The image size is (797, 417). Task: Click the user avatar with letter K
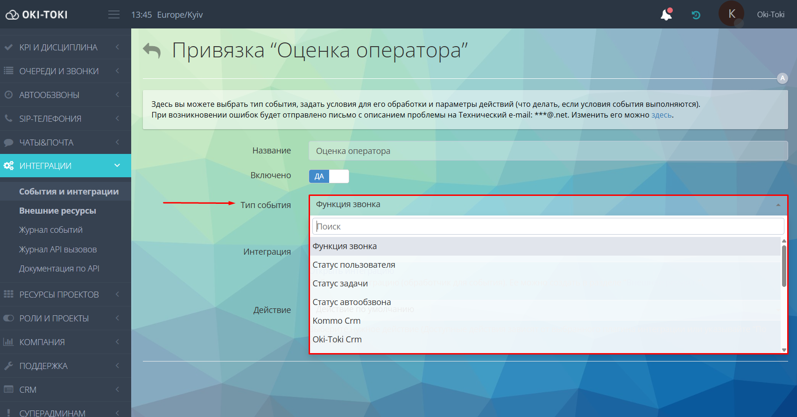pyautogui.click(x=731, y=14)
